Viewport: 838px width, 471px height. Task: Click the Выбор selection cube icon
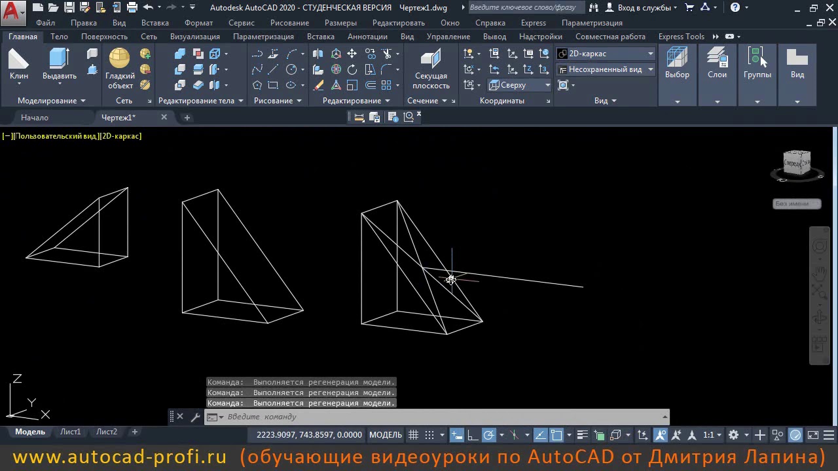pyautogui.click(x=677, y=63)
